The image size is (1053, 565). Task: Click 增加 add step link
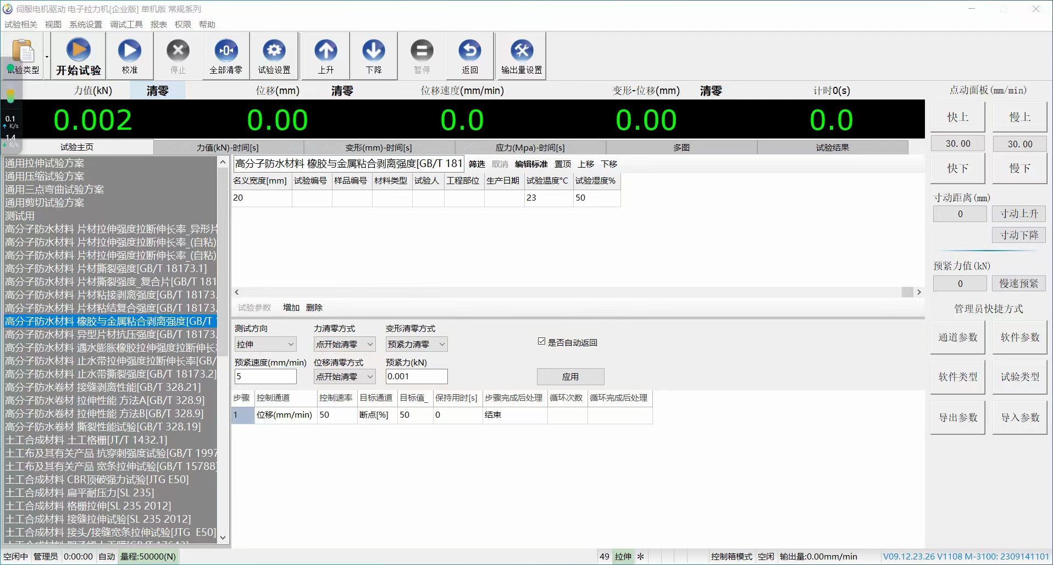click(291, 308)
